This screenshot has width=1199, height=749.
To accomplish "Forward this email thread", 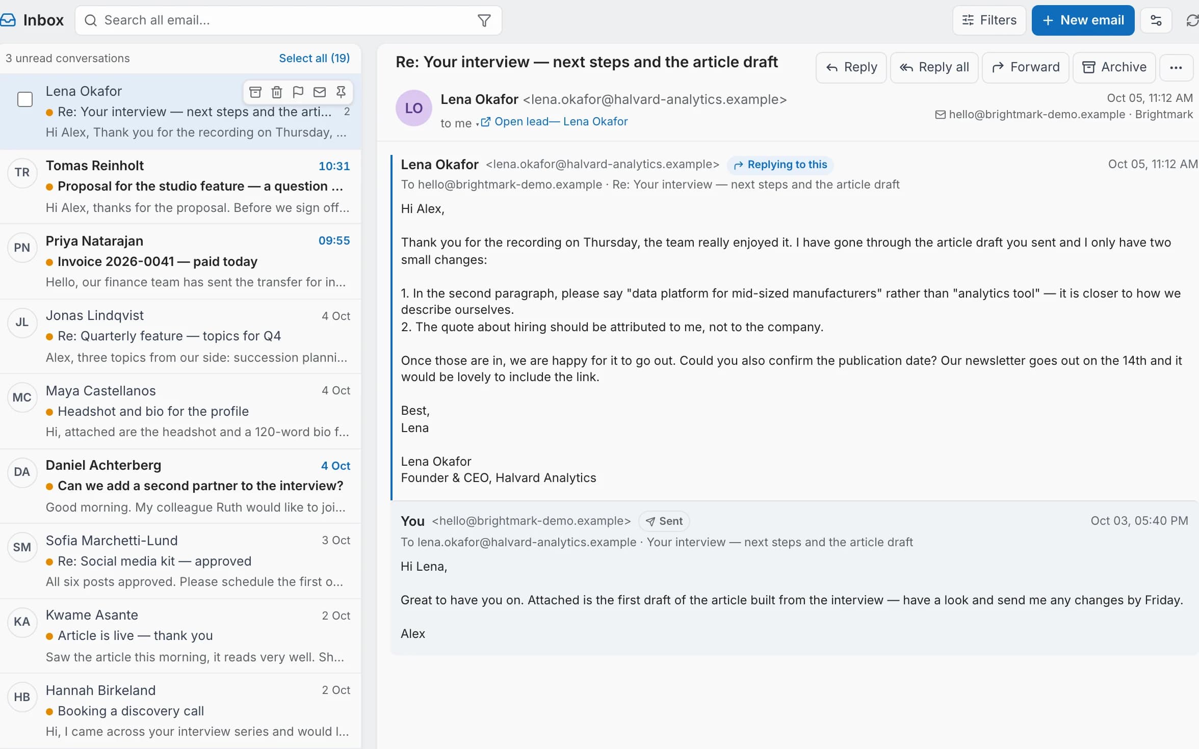I will [x=1025, y=67].
